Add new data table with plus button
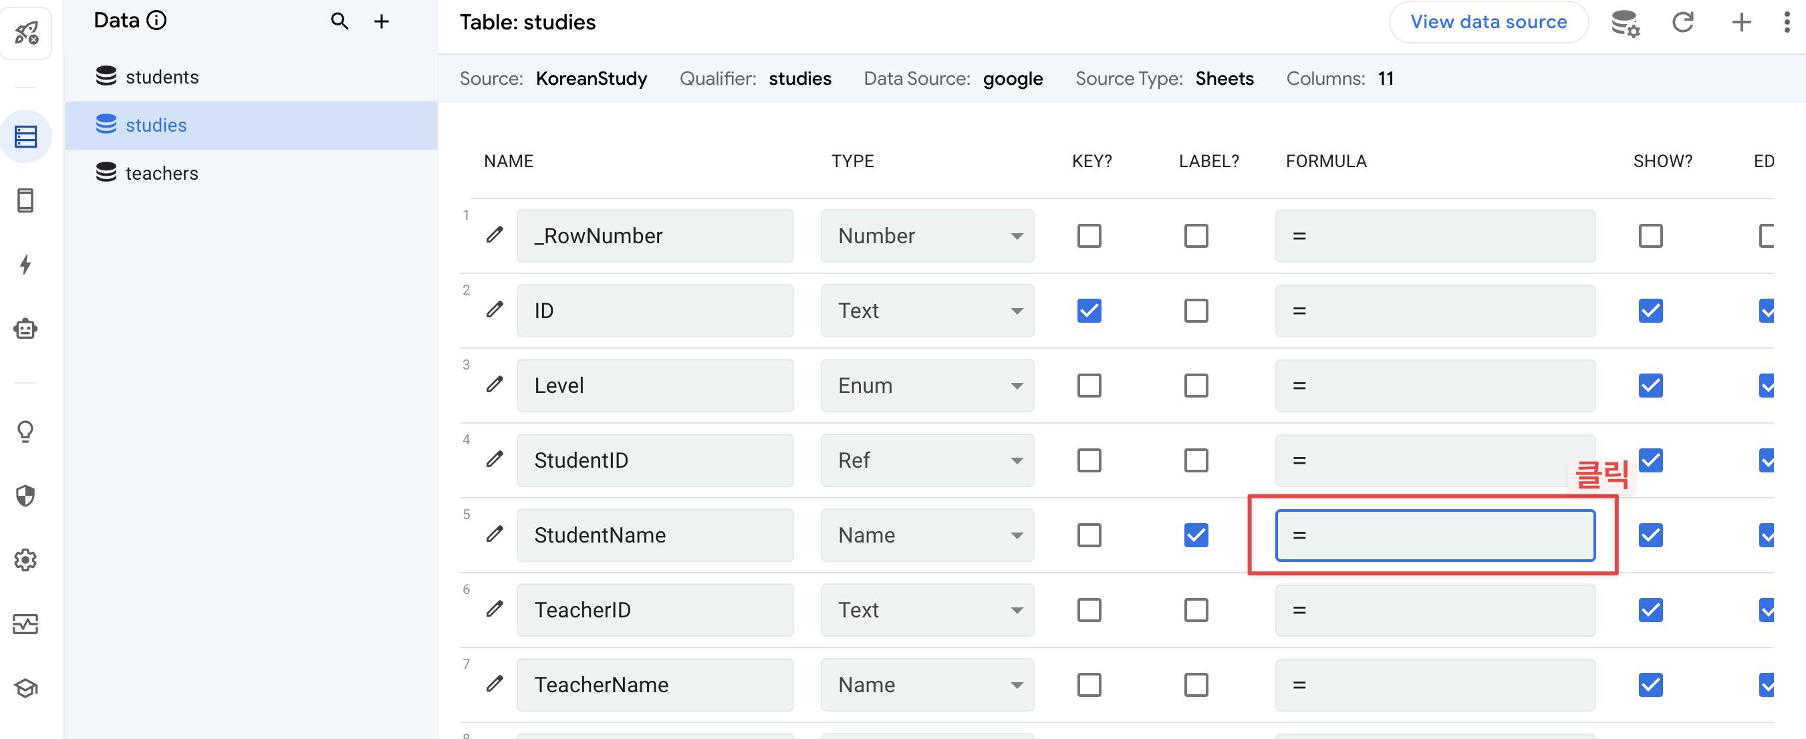The image size is (1806, 739). [382, 21]
